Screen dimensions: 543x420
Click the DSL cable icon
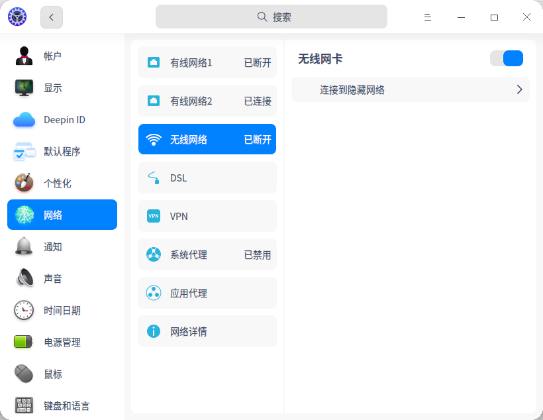(x=154, y=178)
